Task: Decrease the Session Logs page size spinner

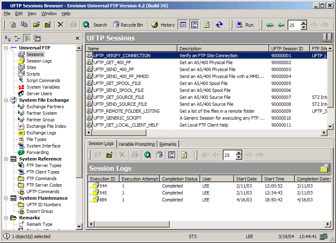Action: [239, 157]
